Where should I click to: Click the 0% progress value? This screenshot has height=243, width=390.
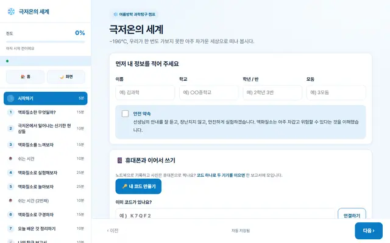tap(80, 33)
